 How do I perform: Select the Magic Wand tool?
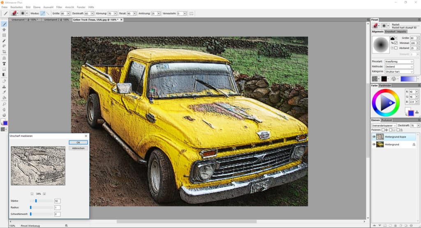pos(4,41)
